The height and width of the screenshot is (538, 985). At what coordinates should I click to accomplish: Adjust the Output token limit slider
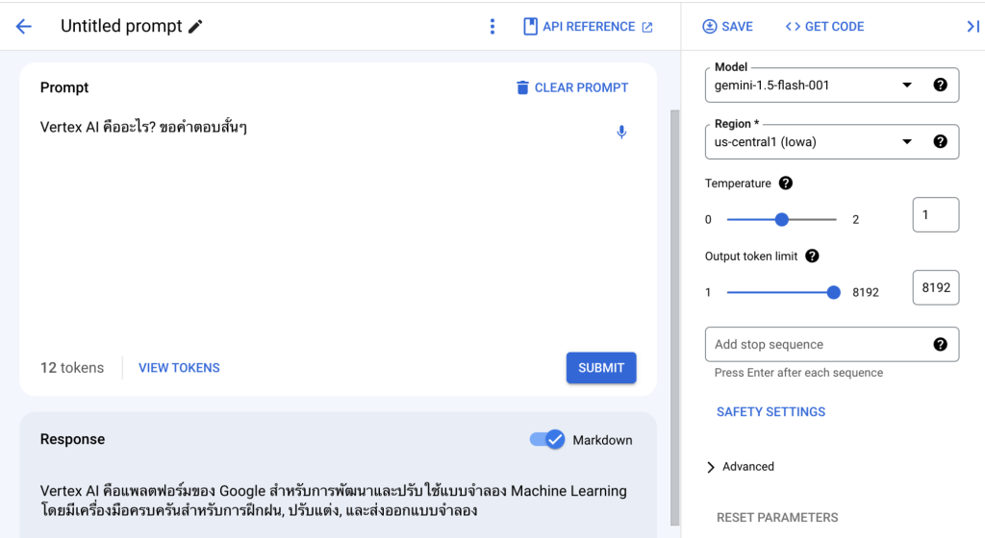pyautogui.click(x=833, y=292)
